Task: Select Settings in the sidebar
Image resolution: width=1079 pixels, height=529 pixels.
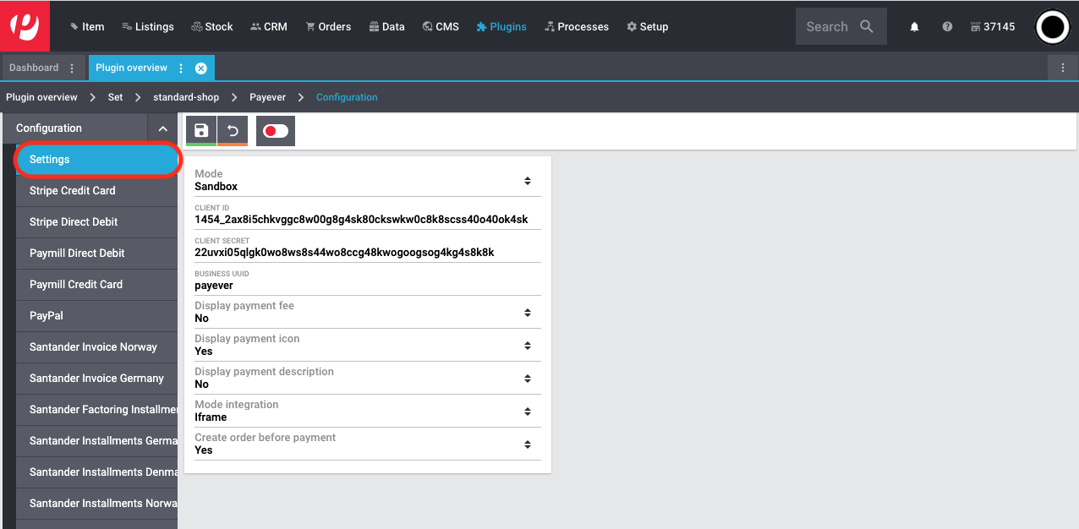Action: [x=98, y=160]
